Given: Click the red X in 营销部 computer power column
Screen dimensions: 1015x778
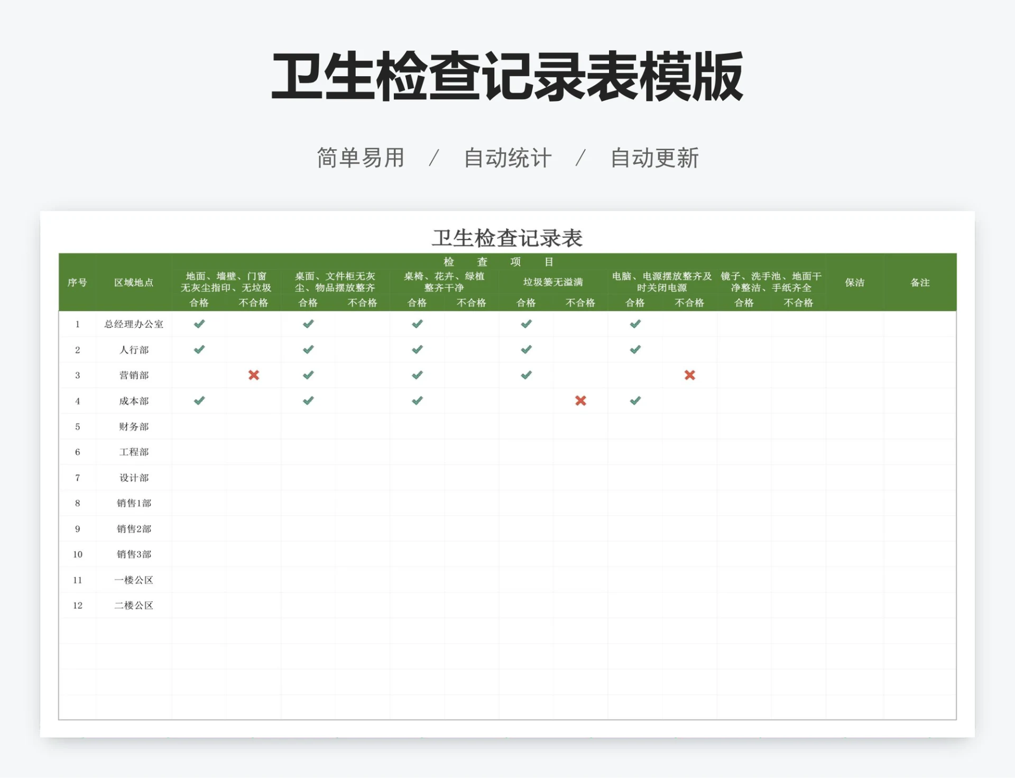Looking at the screenshot, I should point(689,376).
